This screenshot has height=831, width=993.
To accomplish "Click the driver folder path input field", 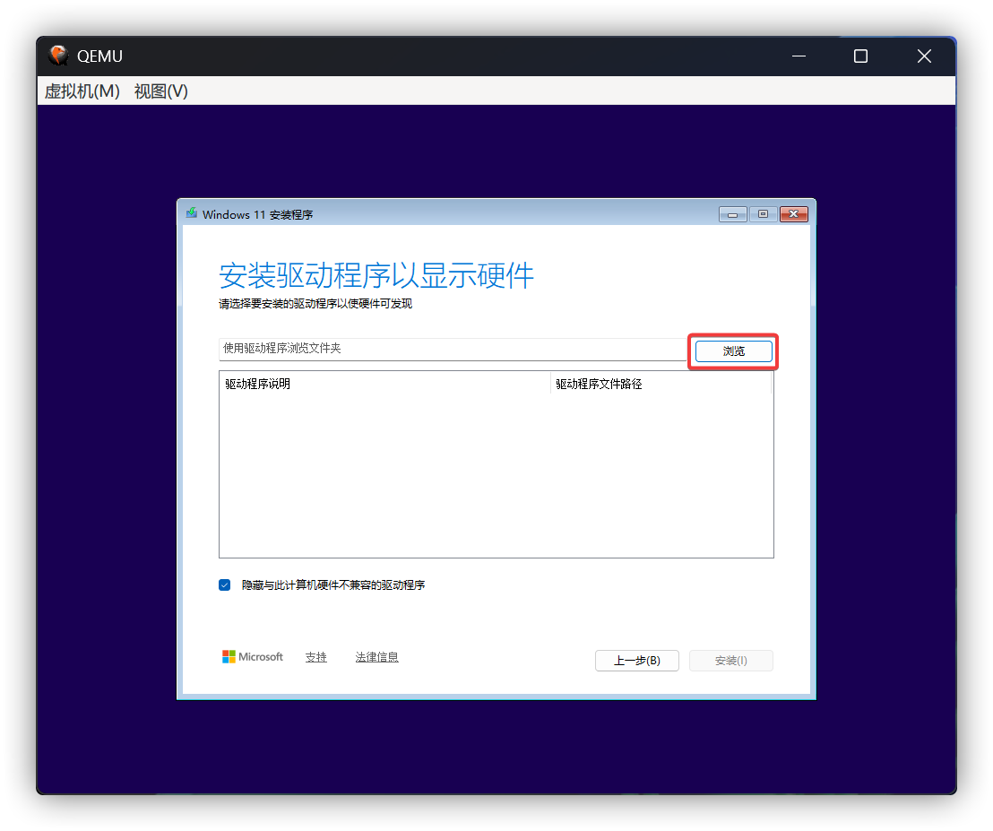I will pyautogui.click(x=453, y=349).
